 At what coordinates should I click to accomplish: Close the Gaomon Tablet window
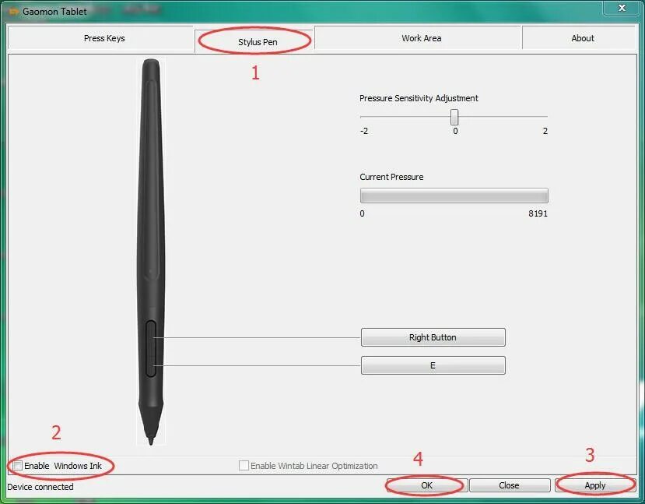coord(622,8)
